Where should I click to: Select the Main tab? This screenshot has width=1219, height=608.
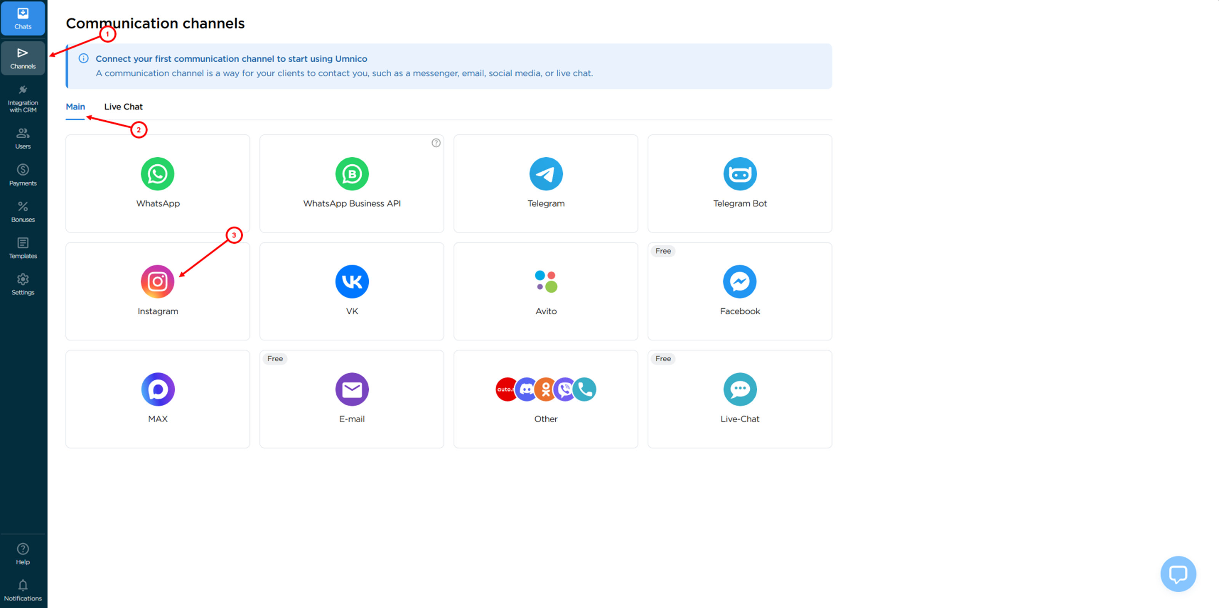[75, 106]
